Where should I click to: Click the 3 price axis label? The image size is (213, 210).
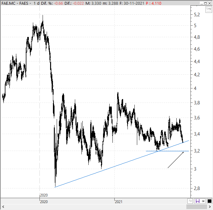pyautogui.click(x=195, y=169)
